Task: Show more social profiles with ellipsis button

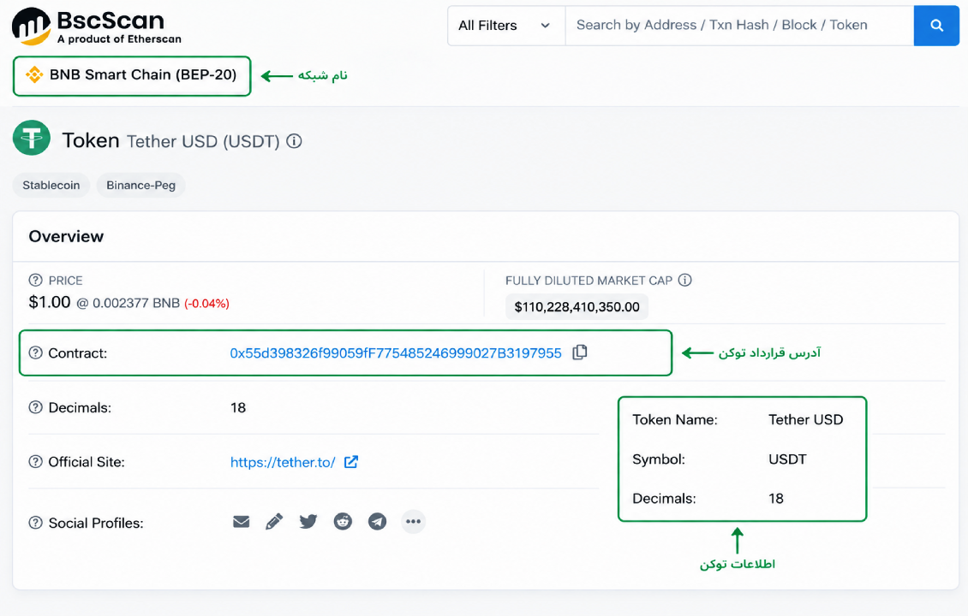Action: tap(413, 522)
